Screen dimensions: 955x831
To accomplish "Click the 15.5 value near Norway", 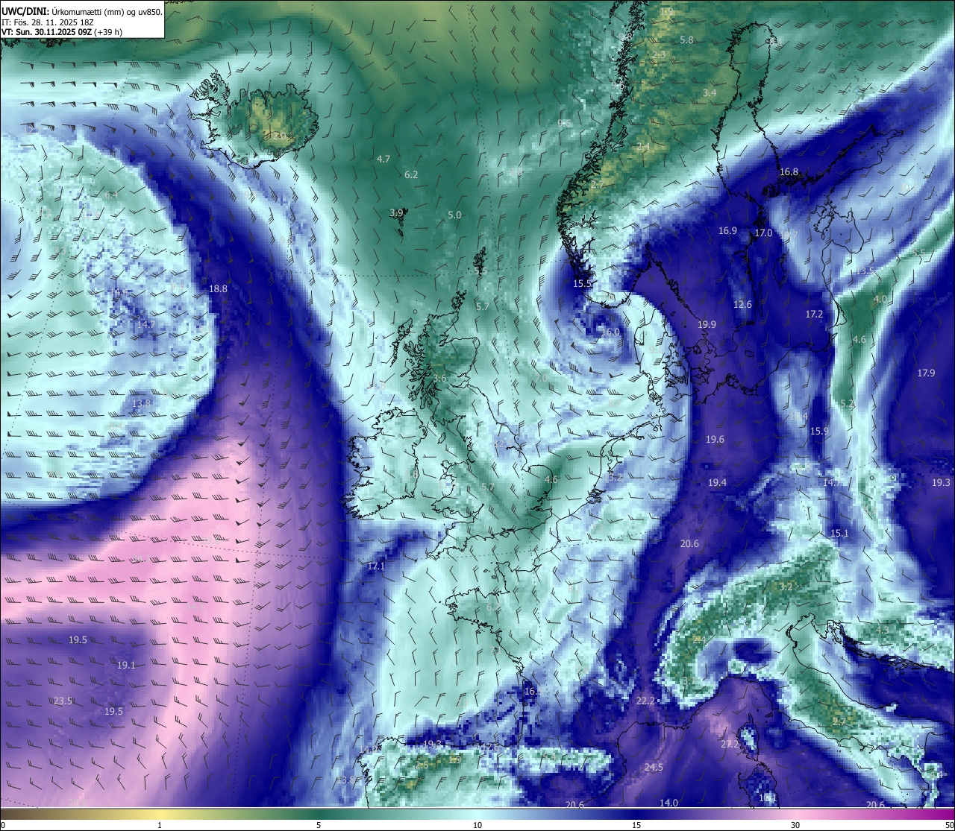I will [582, 283].
